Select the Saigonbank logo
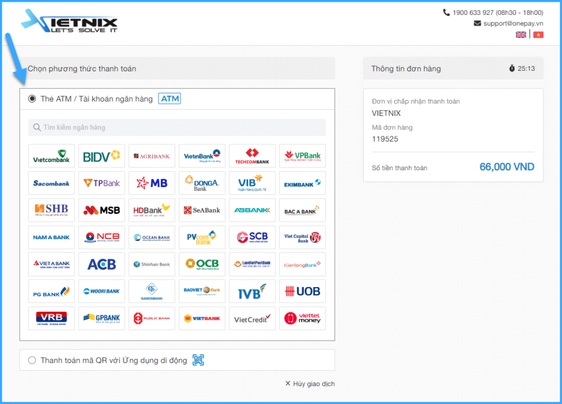Screen dimensions: 562x404 pos(151,291)
